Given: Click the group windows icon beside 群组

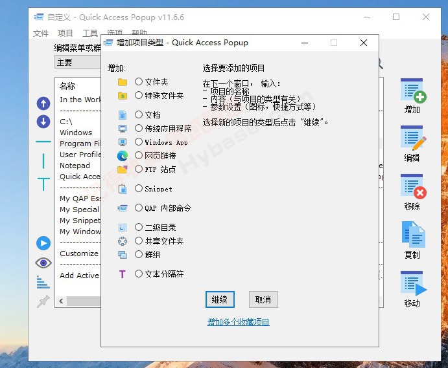Looking at the screenshot, I should tap(123, 255).
